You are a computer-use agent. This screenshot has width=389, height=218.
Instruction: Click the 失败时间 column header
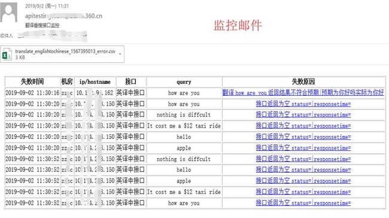click(32, 81)
